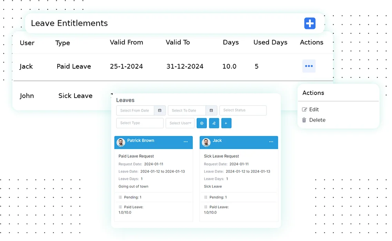The image size is (392, 241).
Task: Click the blue middle button in Leaves filter row
Action: coord(214,123)
